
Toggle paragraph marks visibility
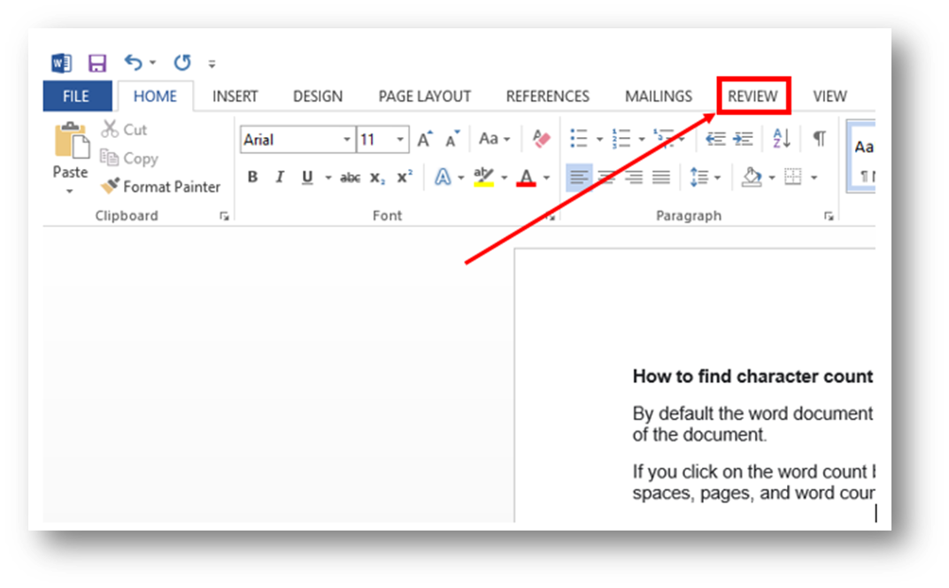coord(819,139)
